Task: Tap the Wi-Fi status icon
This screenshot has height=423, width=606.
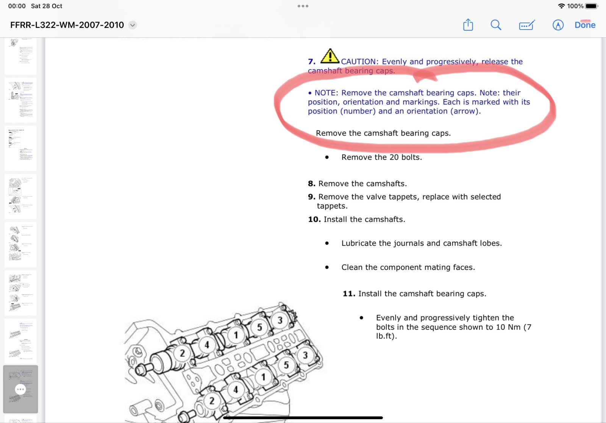Action: pyautogui.click(x=561, y=6)
